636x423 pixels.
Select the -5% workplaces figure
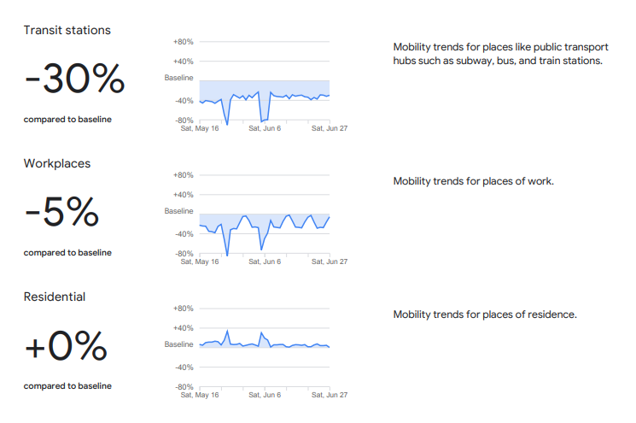click(x=61, y=213)
